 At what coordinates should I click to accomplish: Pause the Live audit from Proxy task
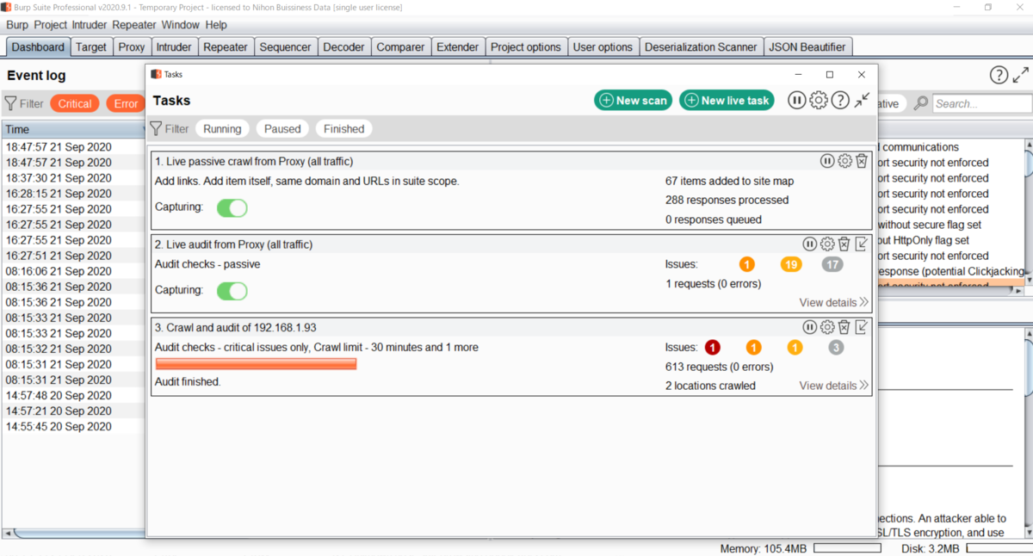[x=810, y=244]
